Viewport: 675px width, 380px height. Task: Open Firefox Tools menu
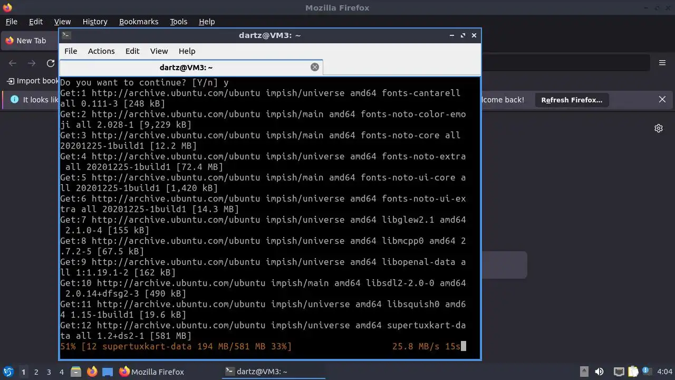click(178, 22)
